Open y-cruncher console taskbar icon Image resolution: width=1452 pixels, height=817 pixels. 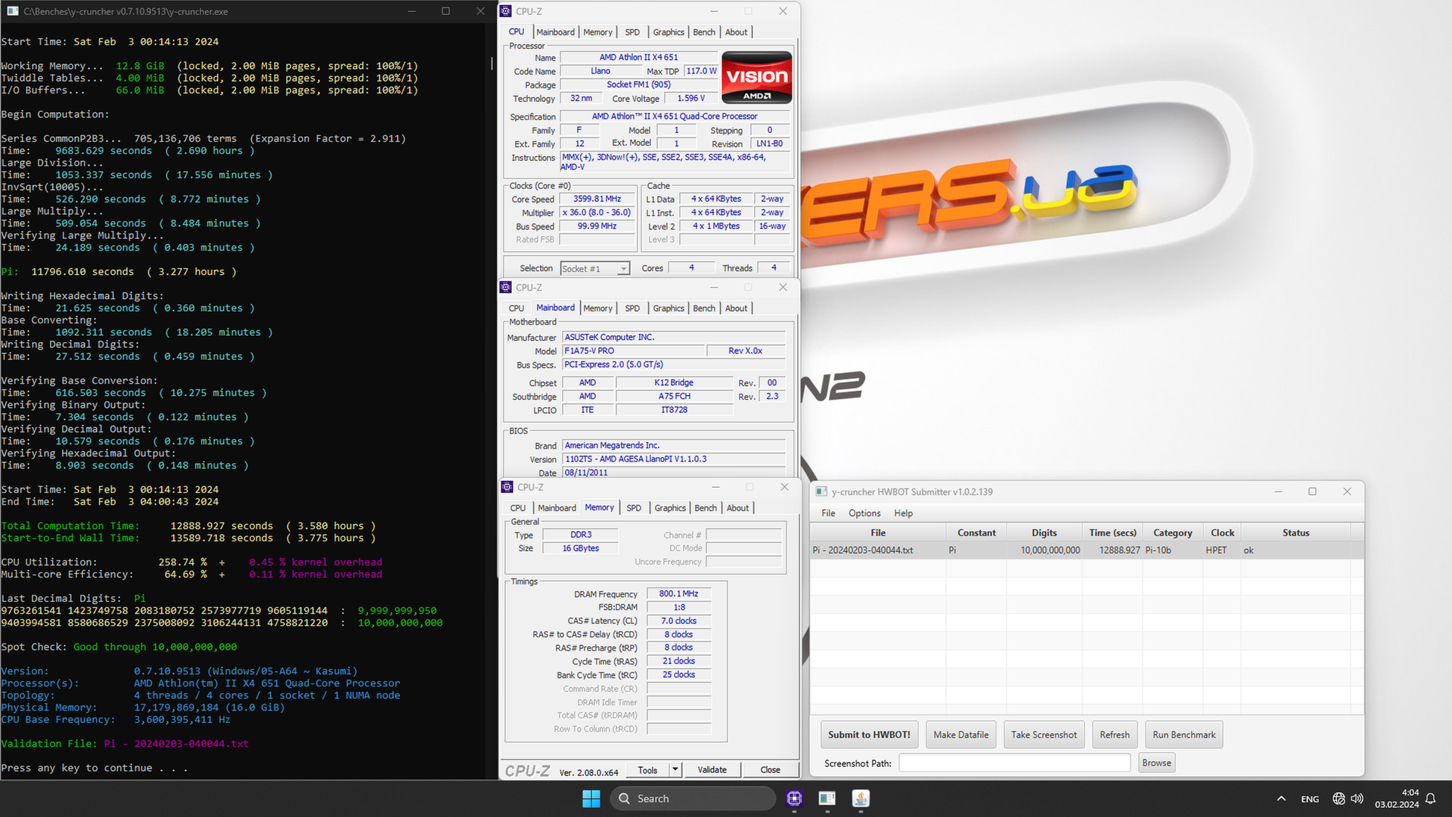[827, 798]
